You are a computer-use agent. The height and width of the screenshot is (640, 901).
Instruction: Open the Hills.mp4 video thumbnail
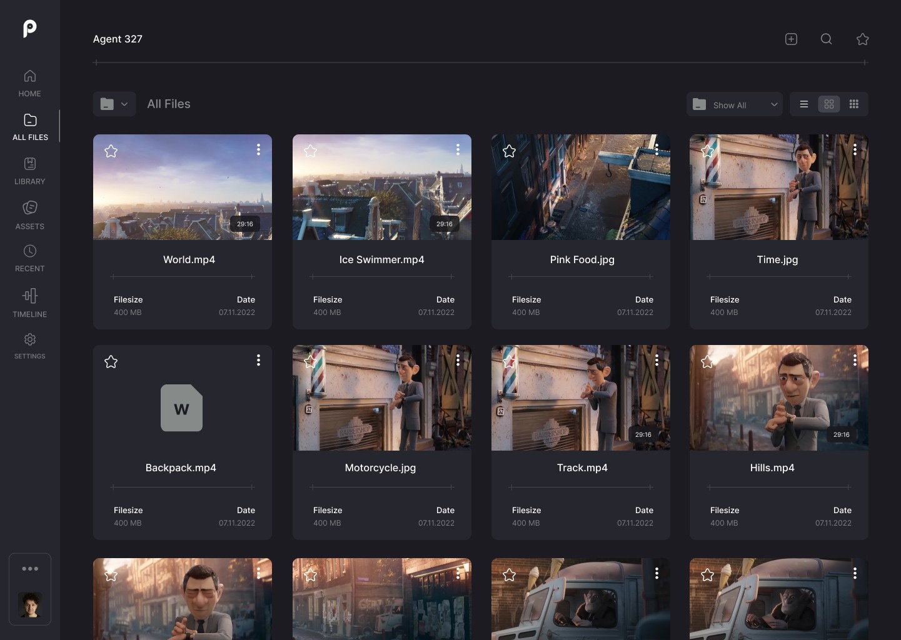(x=778, y=397)
